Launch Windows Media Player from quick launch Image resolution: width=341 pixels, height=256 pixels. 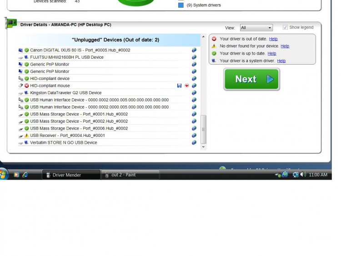[x=16, y=175]
